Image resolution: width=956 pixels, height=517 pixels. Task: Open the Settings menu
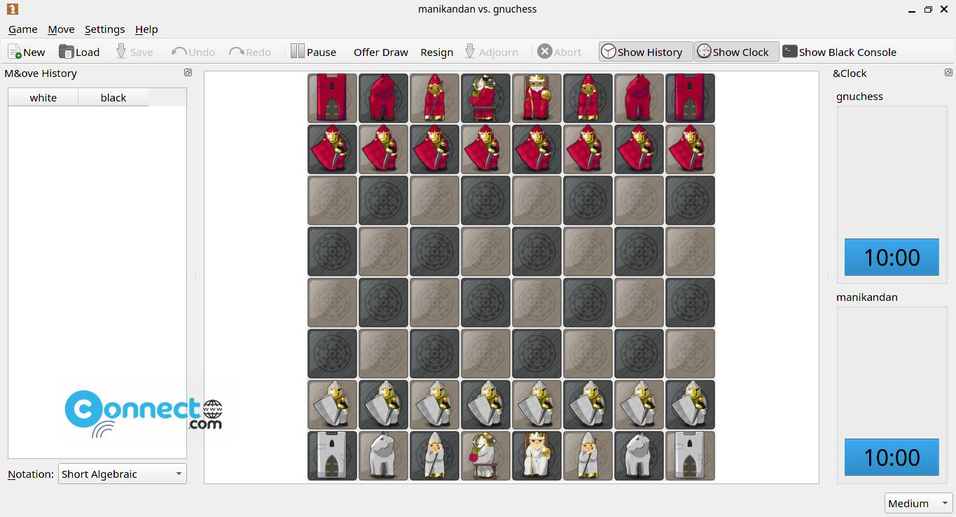[x=104, y=29]
